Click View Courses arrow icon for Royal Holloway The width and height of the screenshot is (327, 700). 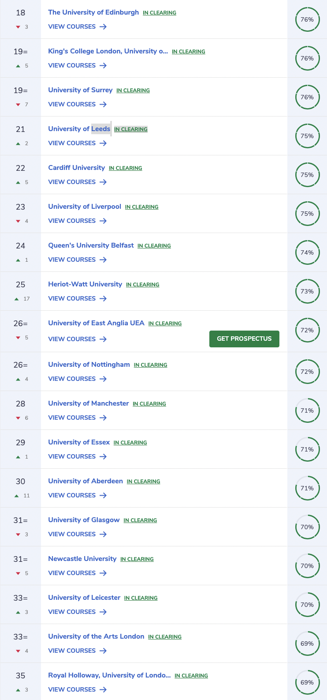(103, 690)
